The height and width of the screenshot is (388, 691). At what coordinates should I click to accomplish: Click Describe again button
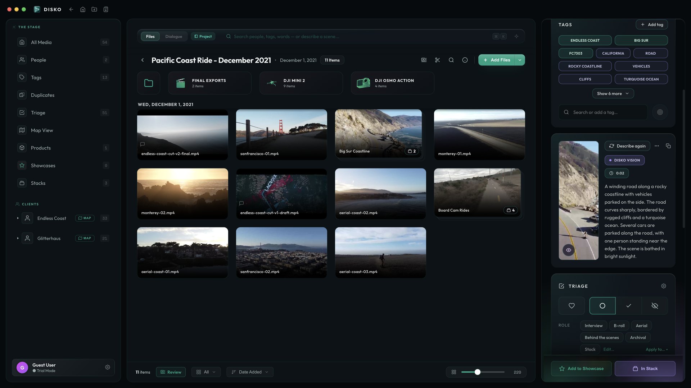[x=627, y=146]
